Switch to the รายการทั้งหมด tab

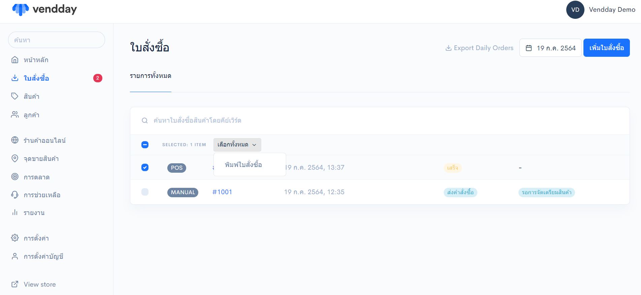click(x=150, y=76)
